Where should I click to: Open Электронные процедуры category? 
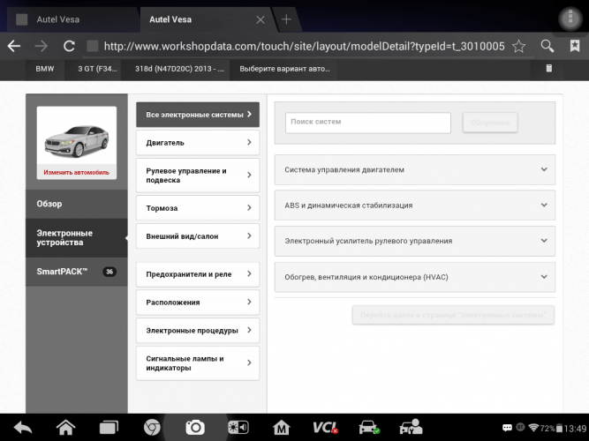point(198,331)
